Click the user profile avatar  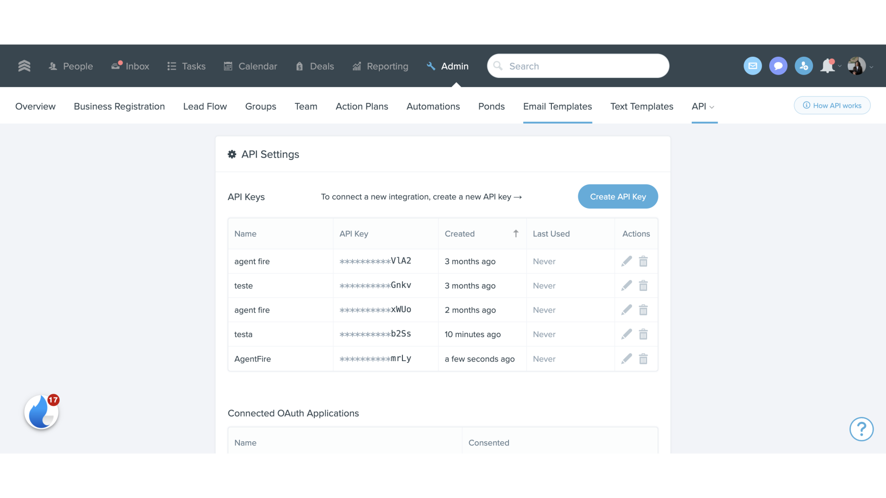856,66
